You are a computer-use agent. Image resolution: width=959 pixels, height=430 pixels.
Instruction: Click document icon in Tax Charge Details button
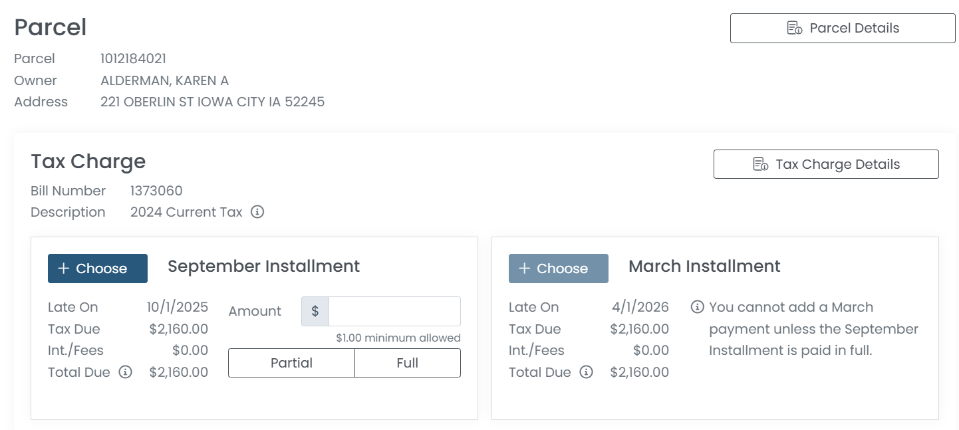click(x=760, y=164)
